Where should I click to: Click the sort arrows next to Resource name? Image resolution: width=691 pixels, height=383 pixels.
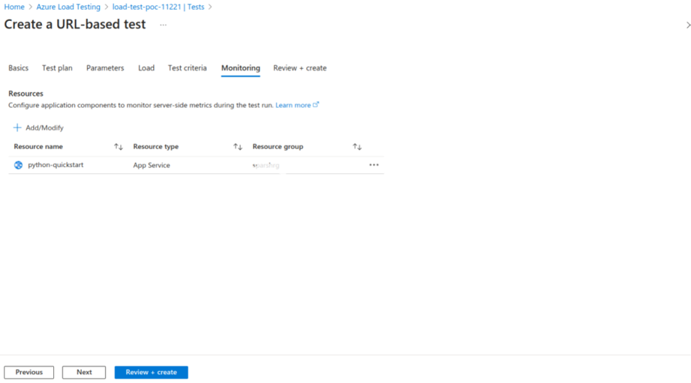[x=119, y=147]
